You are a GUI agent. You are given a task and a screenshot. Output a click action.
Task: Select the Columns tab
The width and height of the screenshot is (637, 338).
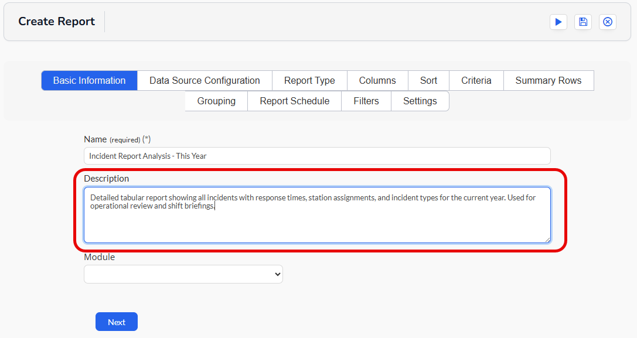point(377,80)
